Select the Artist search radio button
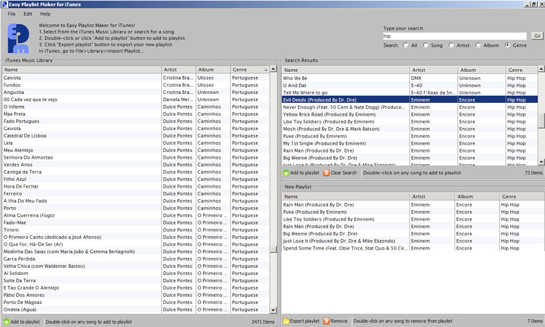 click(x=451, y=45)
